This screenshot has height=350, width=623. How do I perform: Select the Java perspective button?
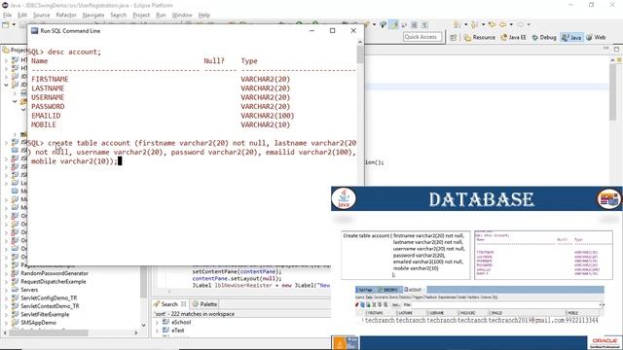pyautogui.click(x=571, y=37)
